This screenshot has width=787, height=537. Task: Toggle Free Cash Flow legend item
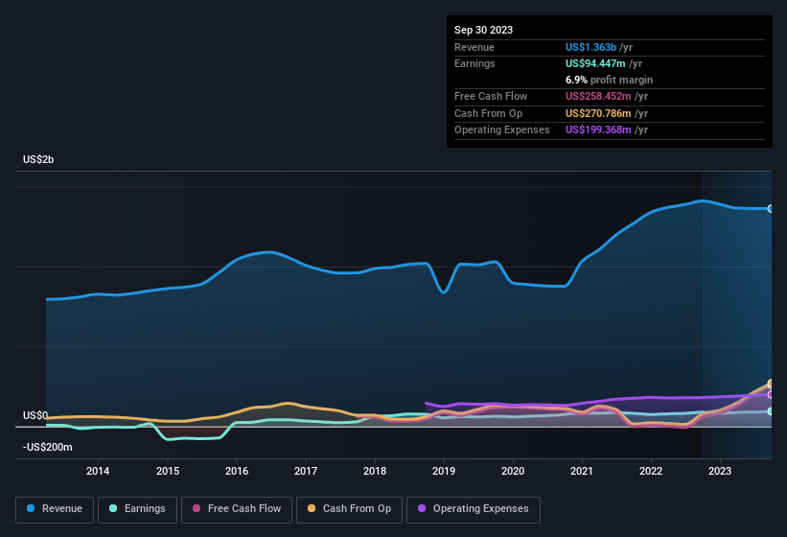(x=239, y=508)
